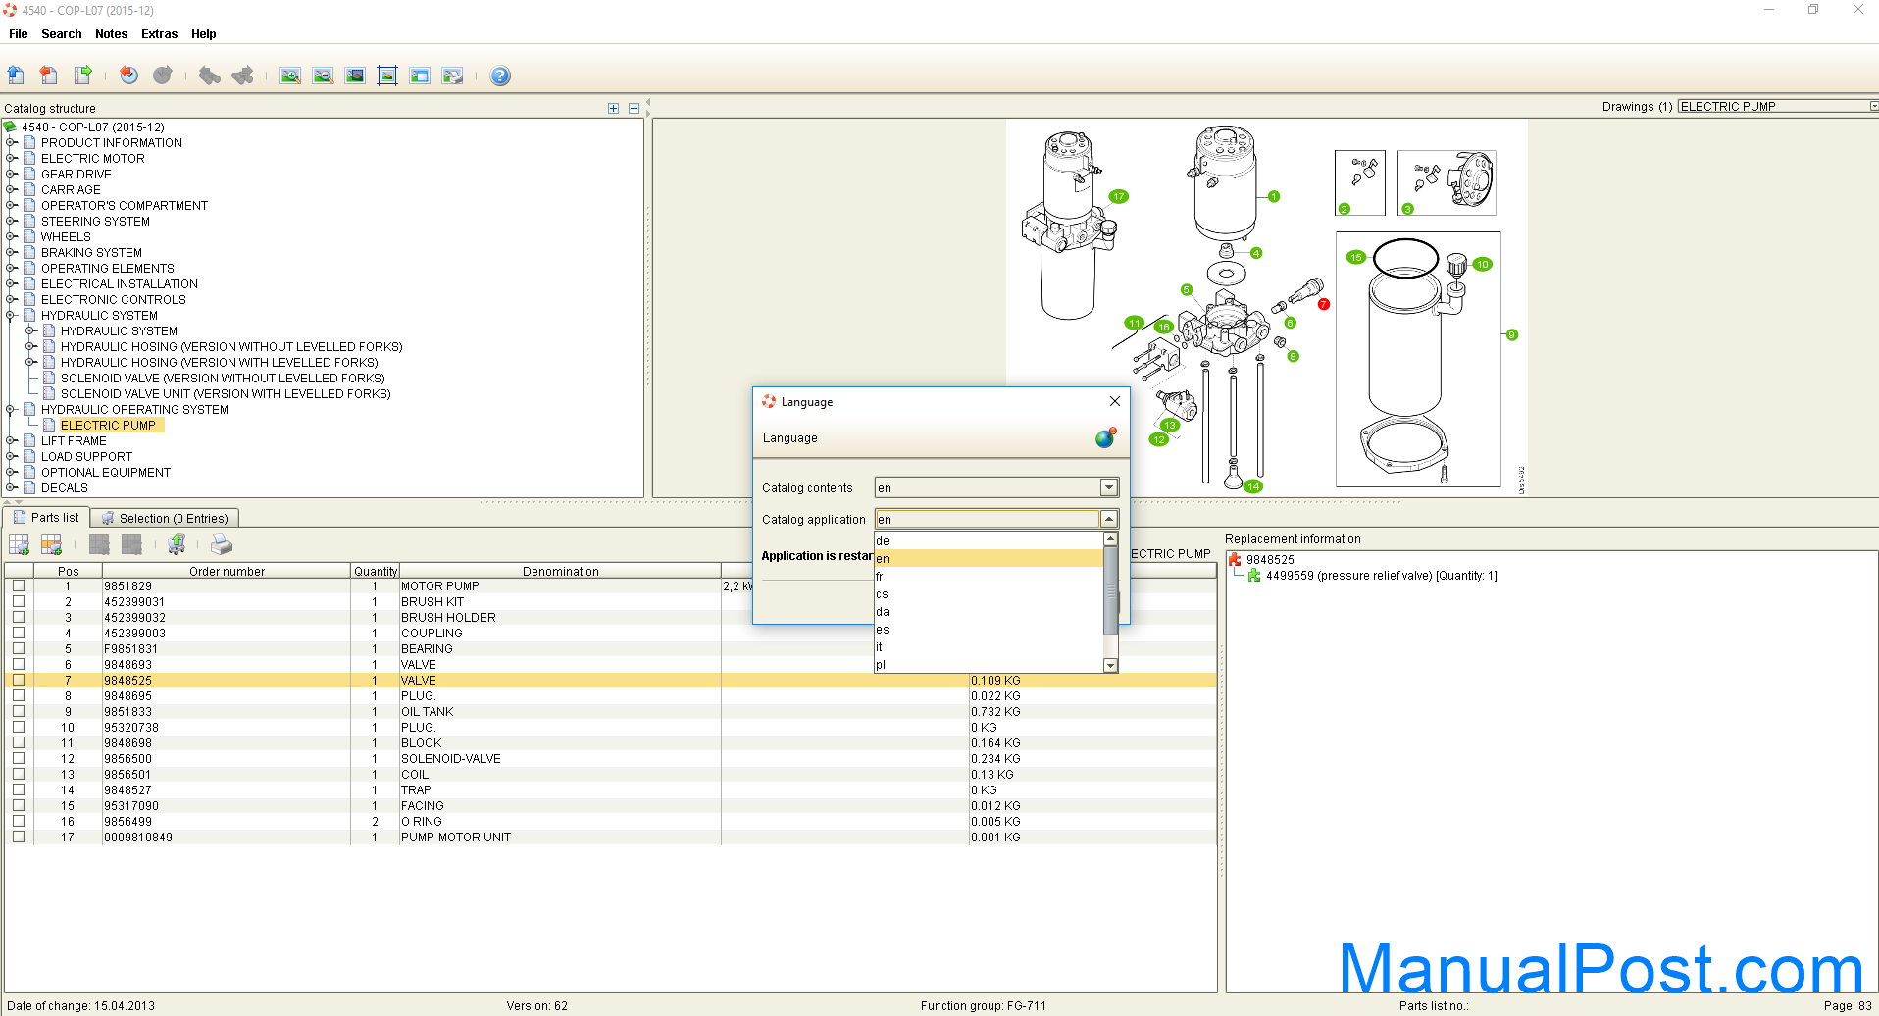This screenshot has height=1016, width=1879.
Task: Click the green icon beside replacement 4499559
Action: (1254, 575)
